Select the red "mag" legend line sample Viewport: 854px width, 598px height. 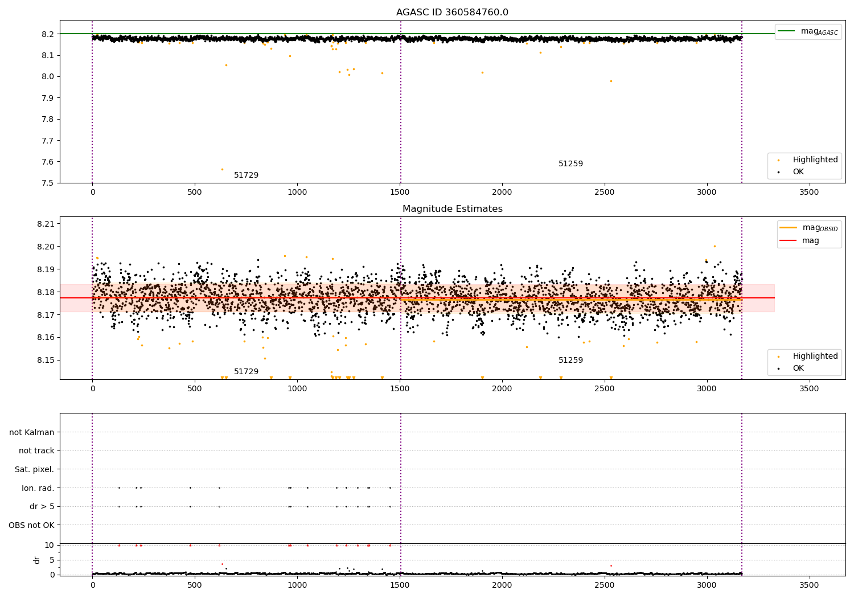tap(789, 241)
